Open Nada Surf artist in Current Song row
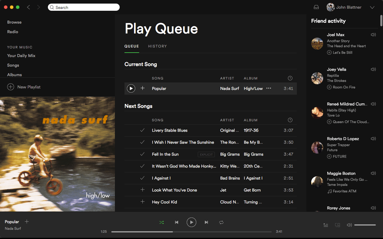Image resolution: width=383 pixels, height=239 pixels. coord(230,88)
